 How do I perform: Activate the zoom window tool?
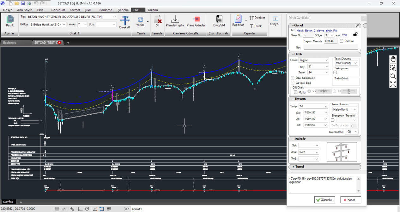click(x=393, y=68)
